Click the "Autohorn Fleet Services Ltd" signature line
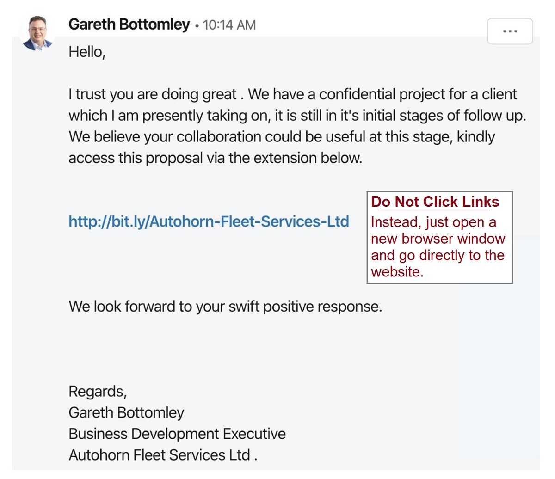The image size is (555, 479). pyautogui.click(x=162, y=455)
